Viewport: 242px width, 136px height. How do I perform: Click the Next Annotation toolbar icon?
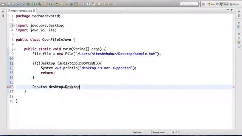click(93, 4)
